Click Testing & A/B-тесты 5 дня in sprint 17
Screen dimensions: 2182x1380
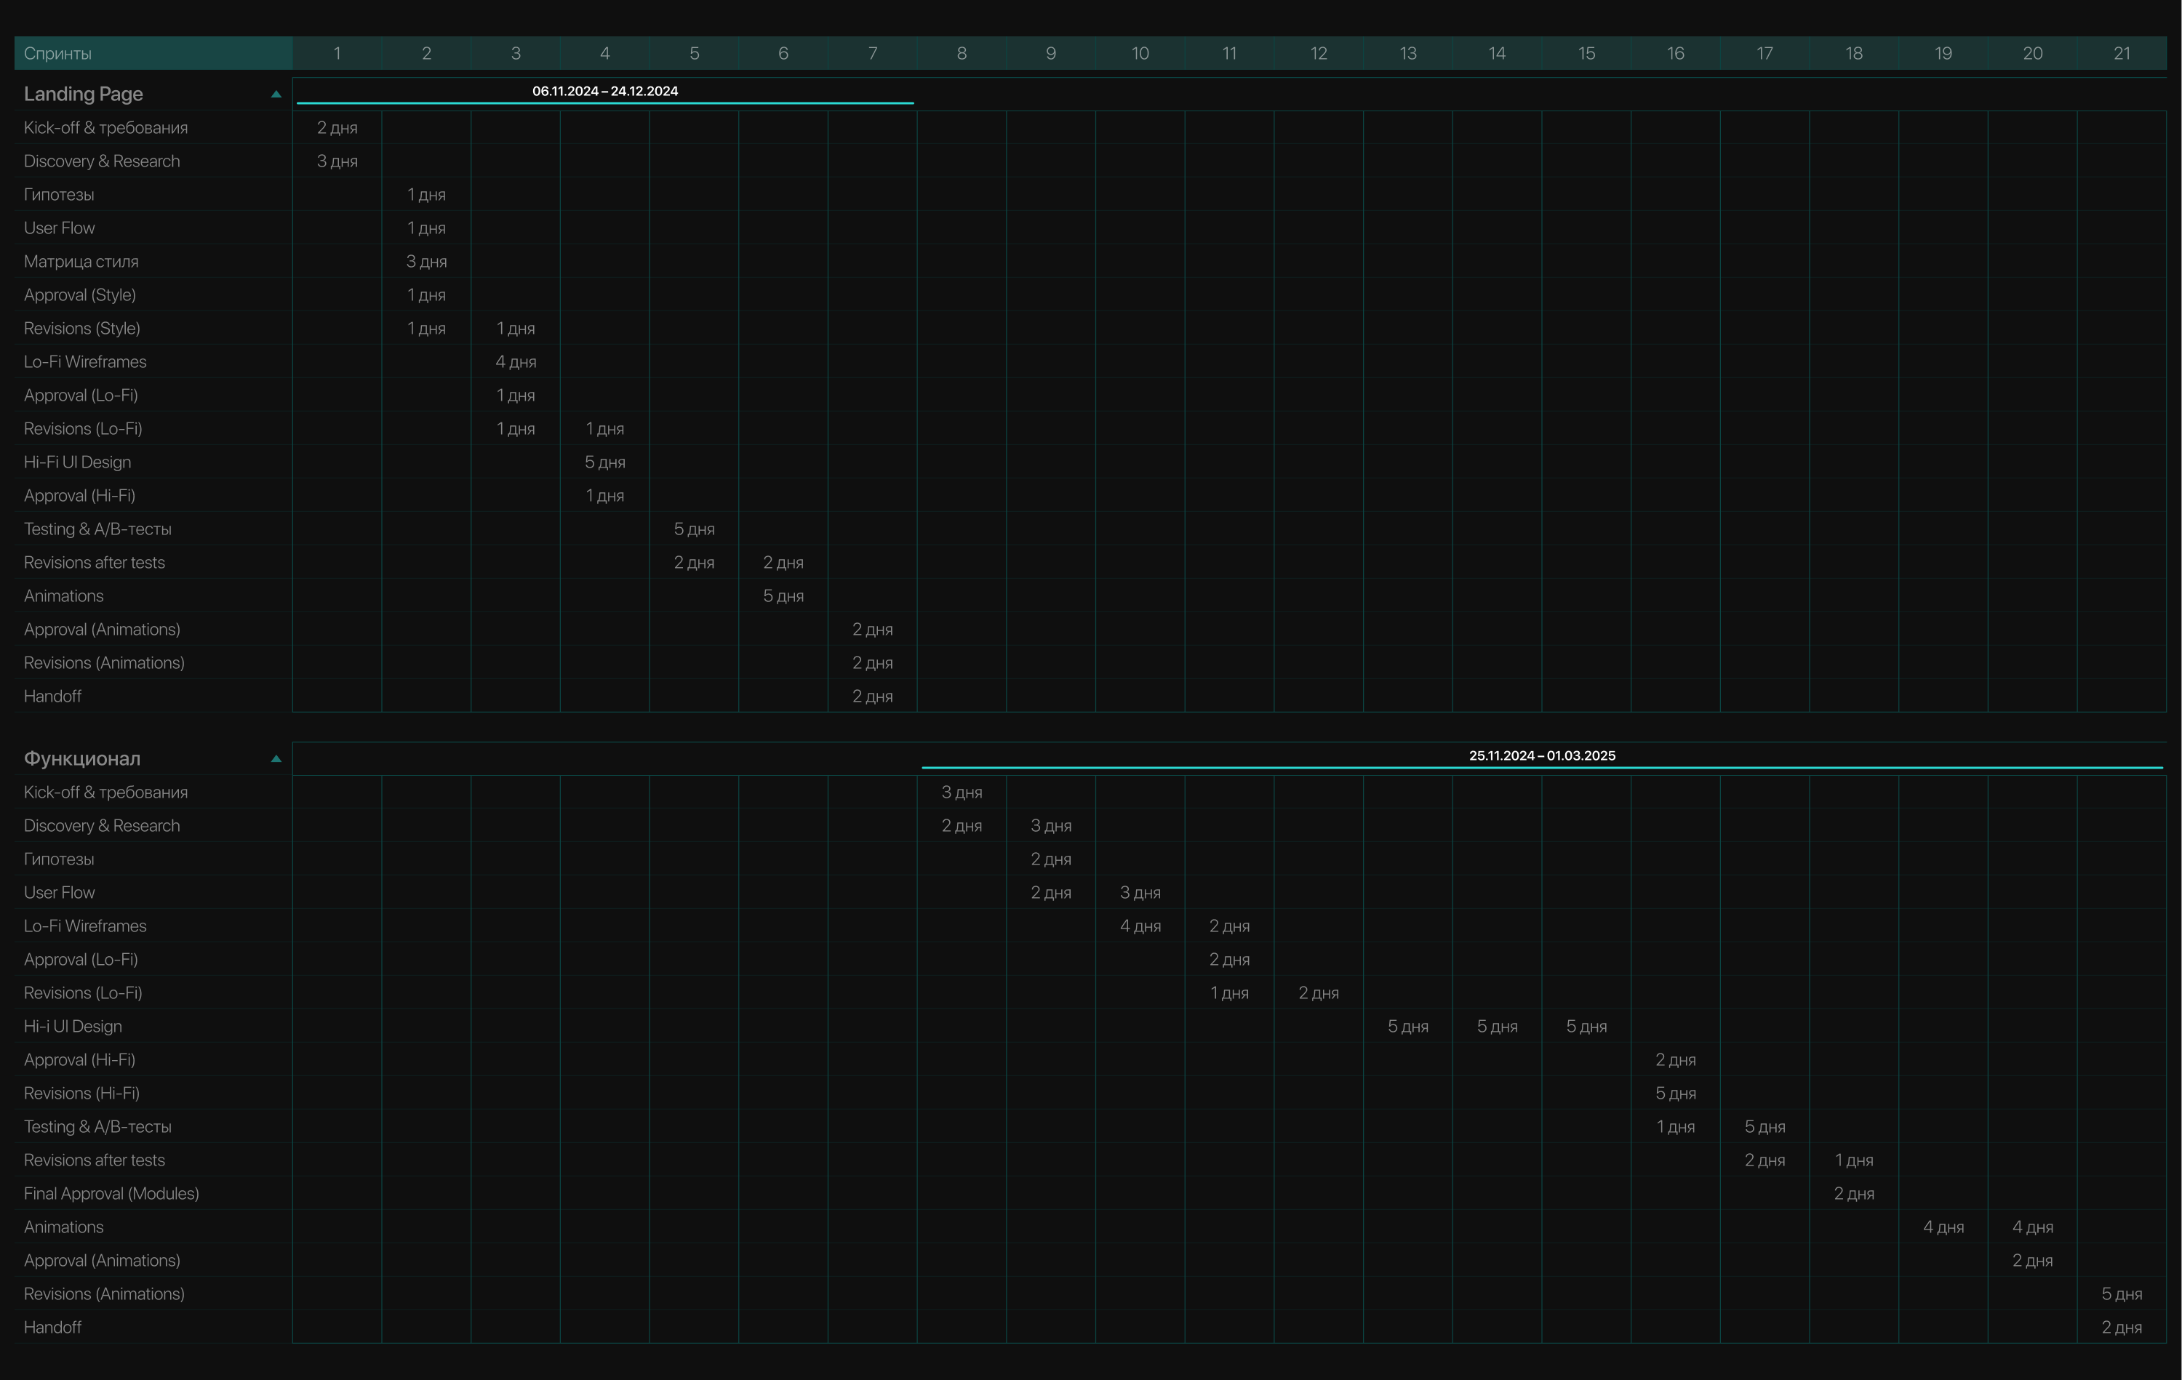1765,1127
